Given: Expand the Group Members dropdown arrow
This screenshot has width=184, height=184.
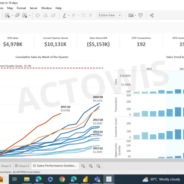Looking at the screenshot, I should pos(78,15).
